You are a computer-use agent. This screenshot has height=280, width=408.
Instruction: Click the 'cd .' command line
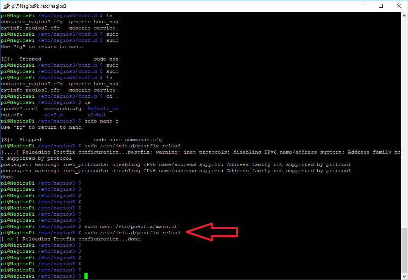(x=59, y=97)
